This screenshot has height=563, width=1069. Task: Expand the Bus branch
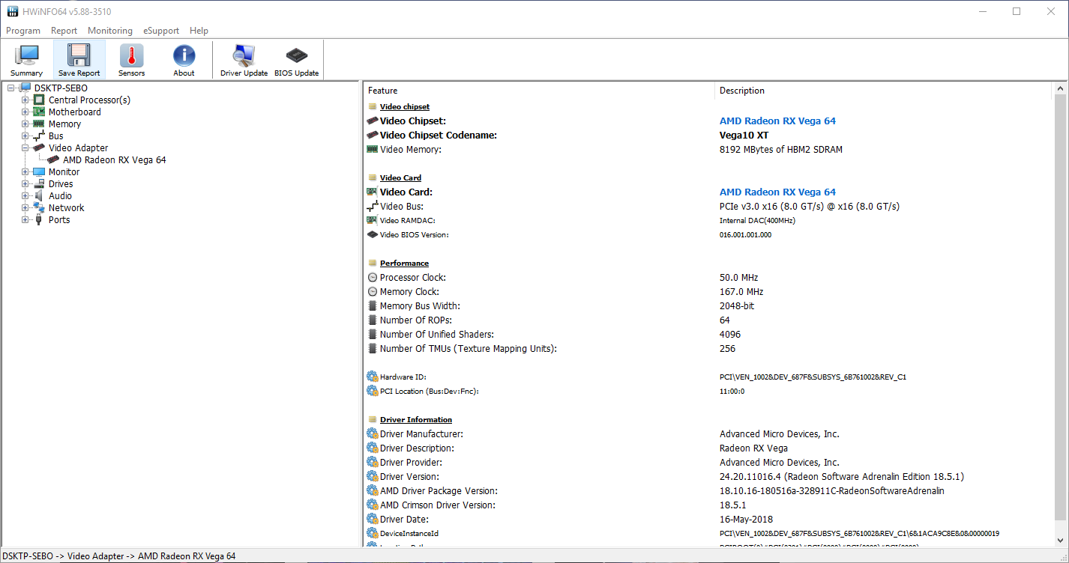click(x=25, y=136)
